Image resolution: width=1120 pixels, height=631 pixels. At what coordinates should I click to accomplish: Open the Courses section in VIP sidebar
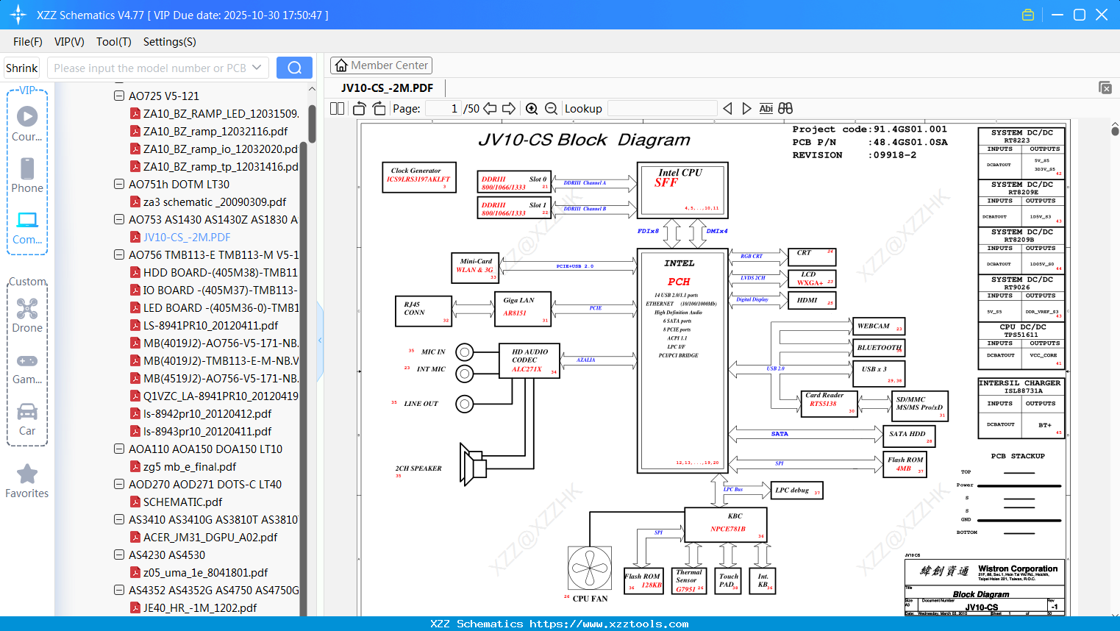coord(27,124)
